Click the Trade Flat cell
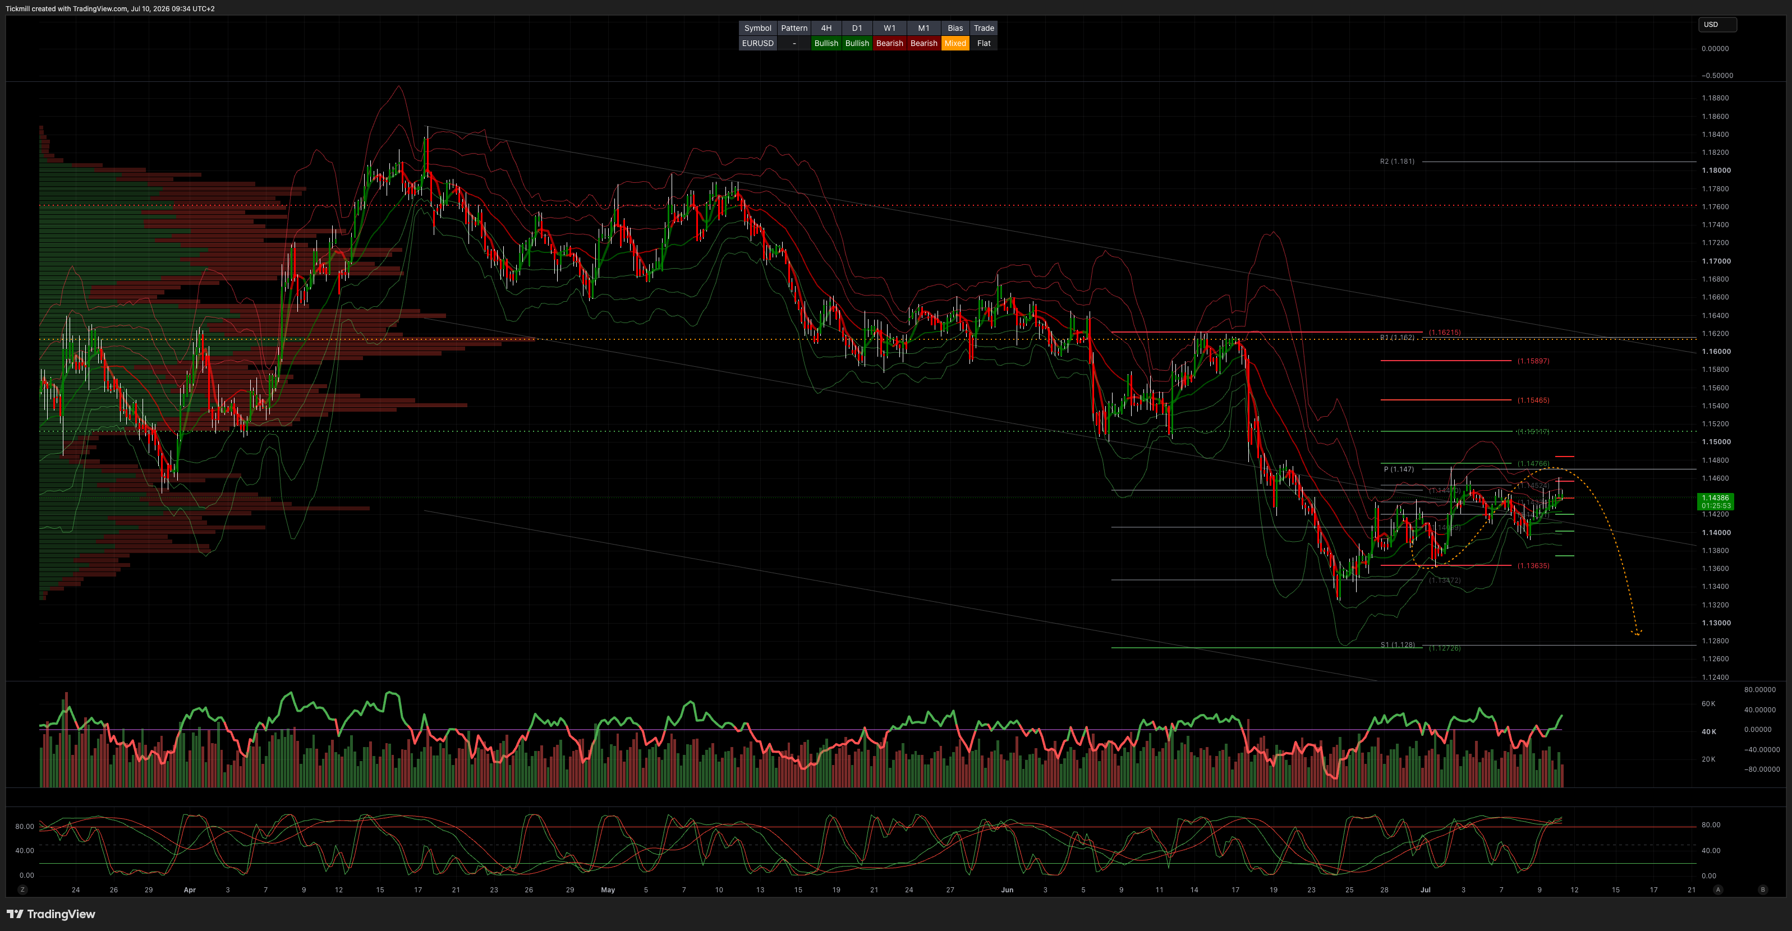Image resolution: width=1792 pixels, height=931 pixels. (984, 43)
